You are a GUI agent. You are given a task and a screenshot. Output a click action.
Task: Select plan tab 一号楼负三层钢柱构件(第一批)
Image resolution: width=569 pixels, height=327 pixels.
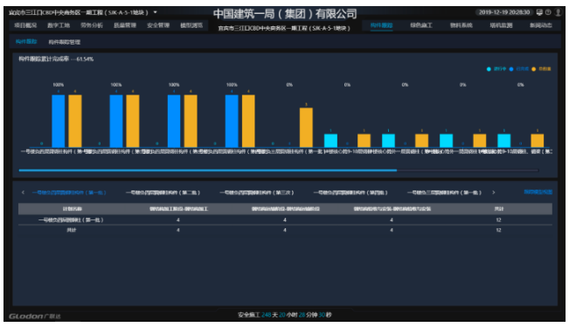pyautogui.click(x=444, y=192)
